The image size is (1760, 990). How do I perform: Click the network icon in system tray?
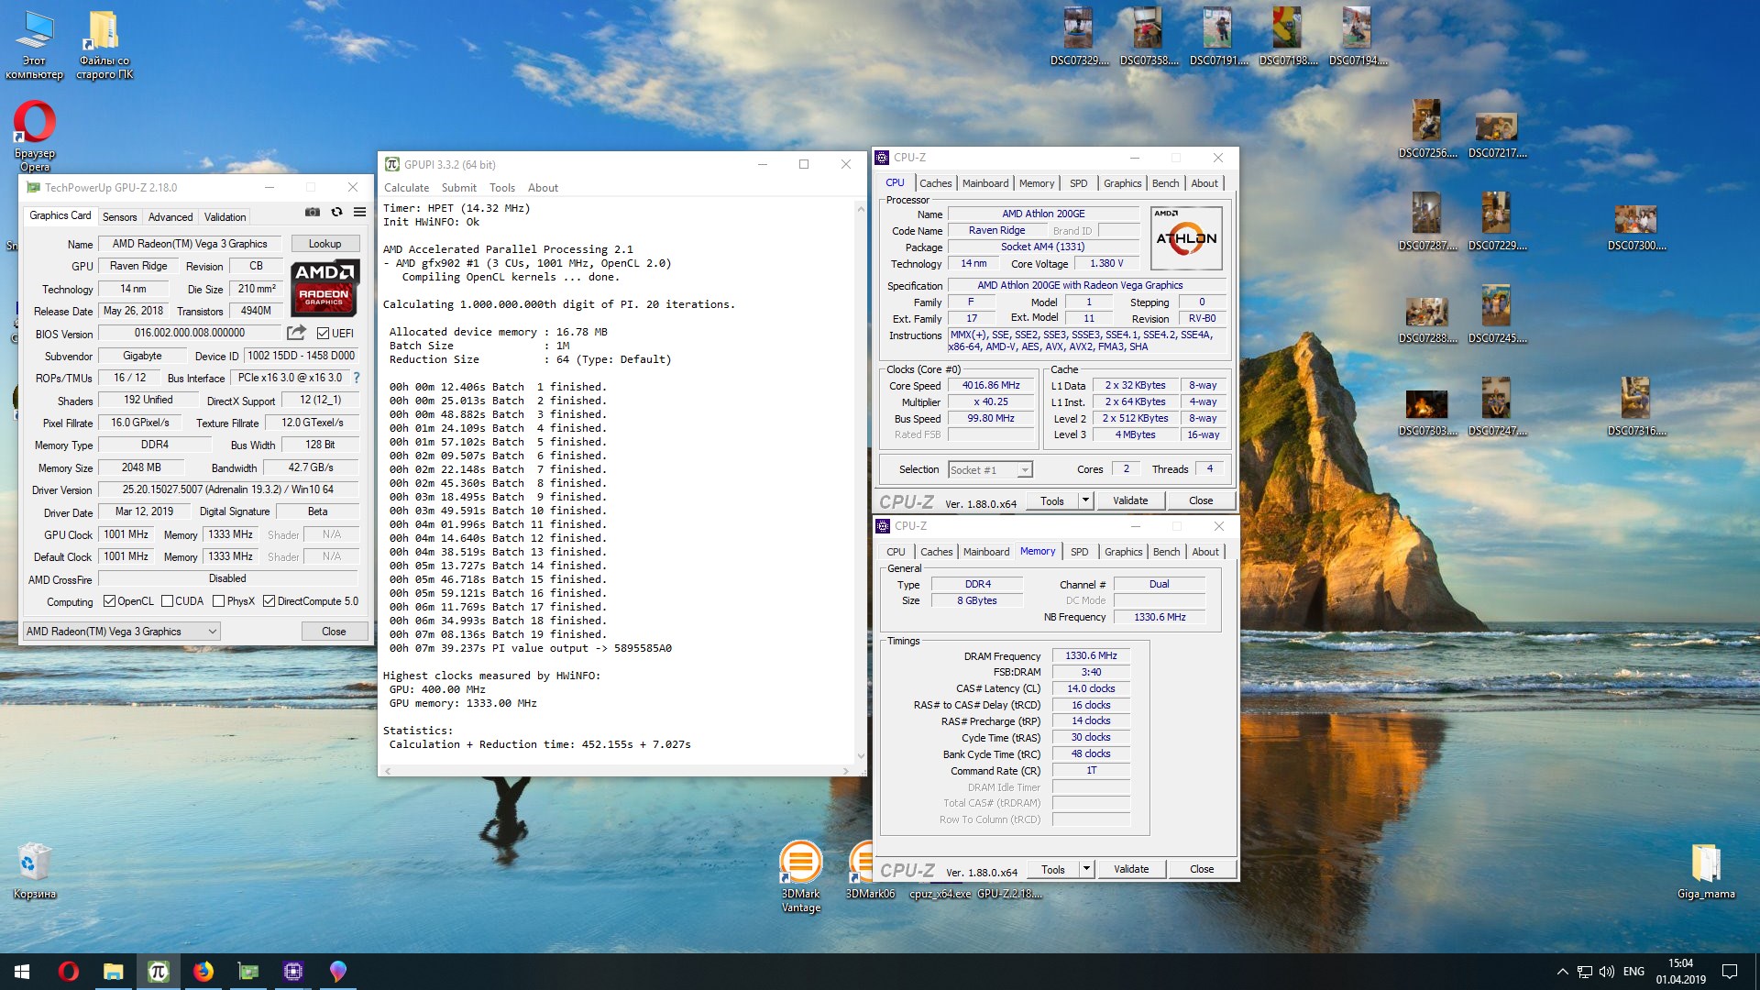[1584, 972]
